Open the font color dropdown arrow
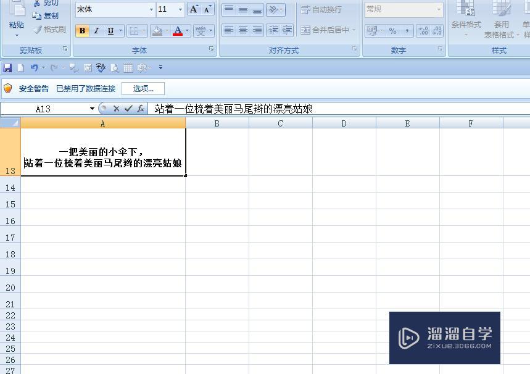Screen dimensions: 530x374 pyautogui.click(x=187, y=31)
